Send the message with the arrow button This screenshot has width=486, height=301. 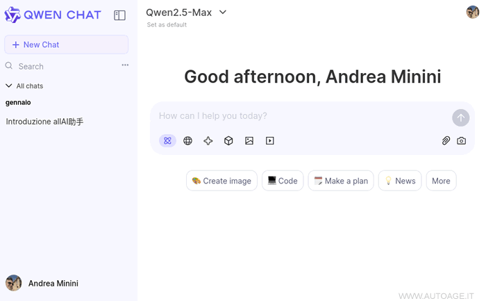point(460,118)
